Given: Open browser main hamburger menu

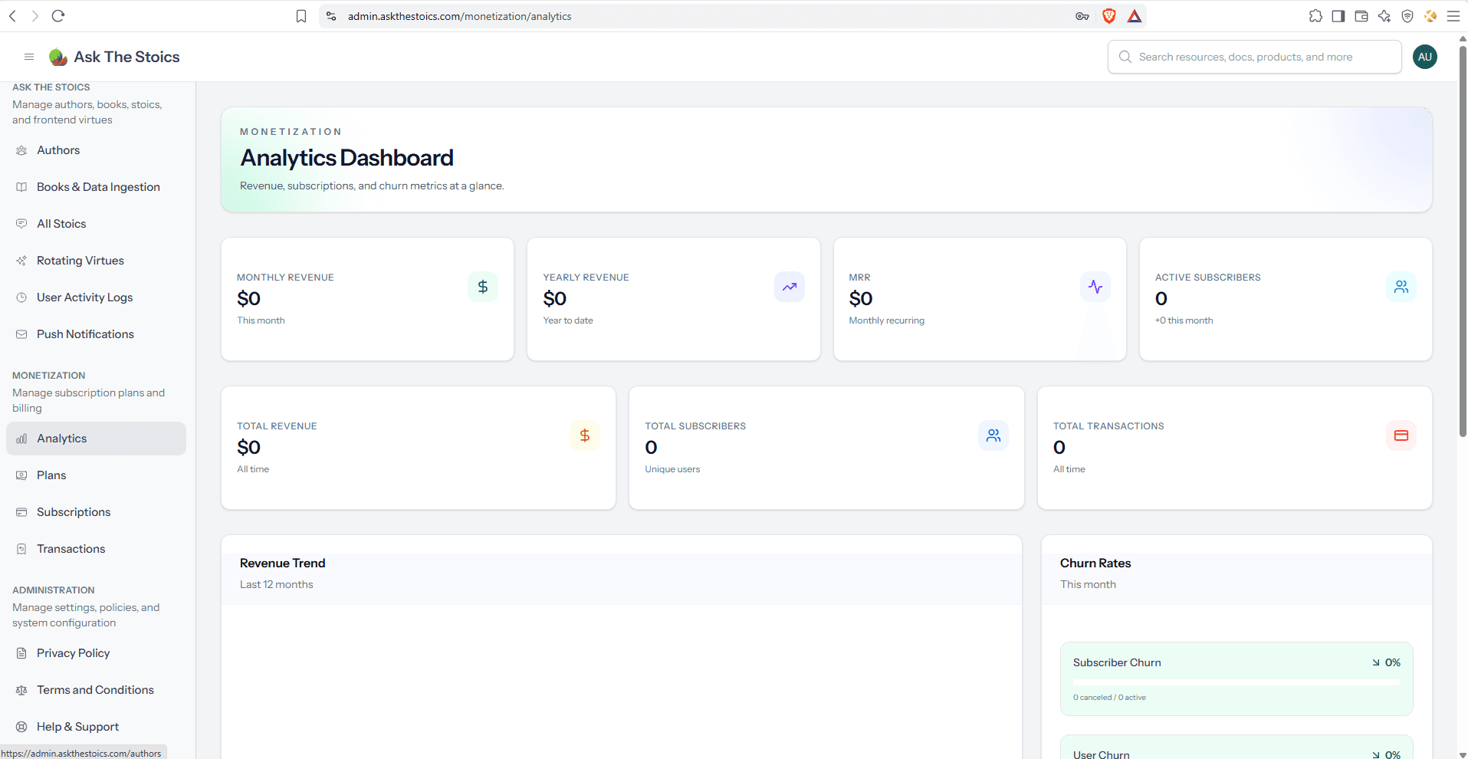Looking at the screenshot, I should coord(1453,16).
